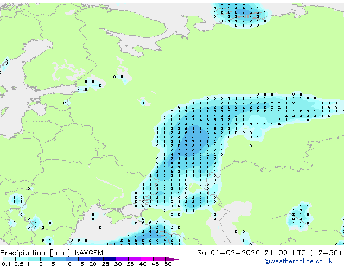This screenshot has height=266, width=344.
Task: Click the legend value '15'
Action: click(80, 264)
